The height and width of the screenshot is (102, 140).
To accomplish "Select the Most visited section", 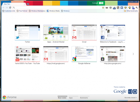I will click(x=62, y=98).
